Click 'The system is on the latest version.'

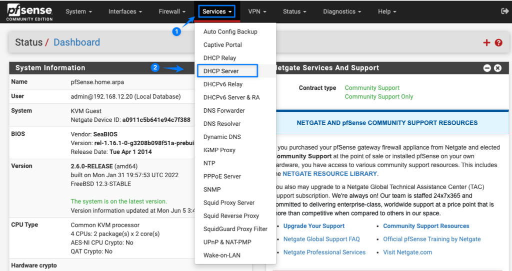(x=118, y=202)
